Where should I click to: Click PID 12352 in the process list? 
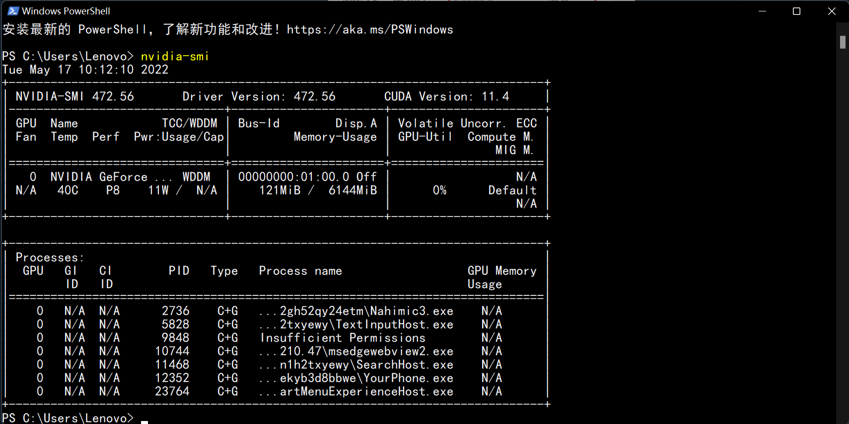click(172, 378)
